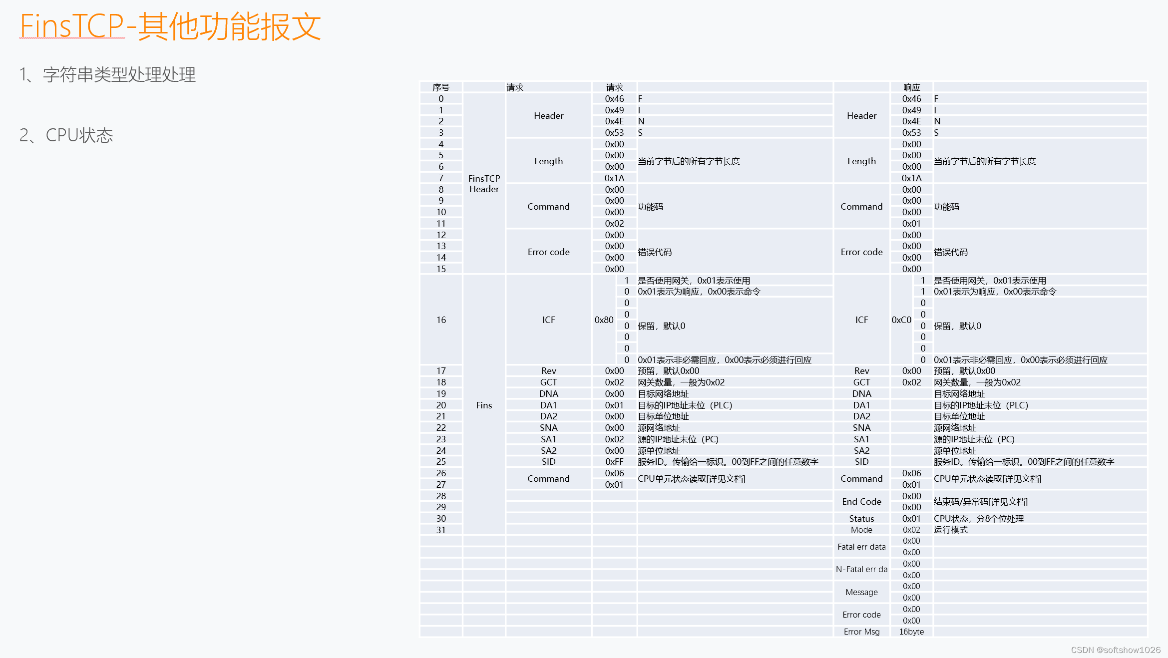Viewport: 1168px width, 658px height.
Task: Select request-side "SNA" field label
Action: [548, 428]
